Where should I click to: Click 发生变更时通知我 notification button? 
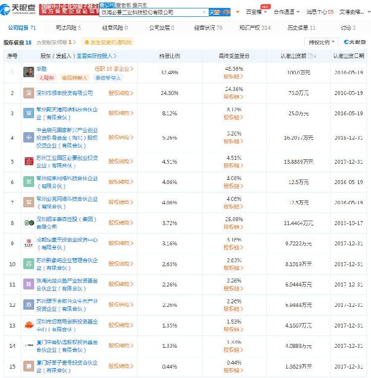tap(108, 42)
